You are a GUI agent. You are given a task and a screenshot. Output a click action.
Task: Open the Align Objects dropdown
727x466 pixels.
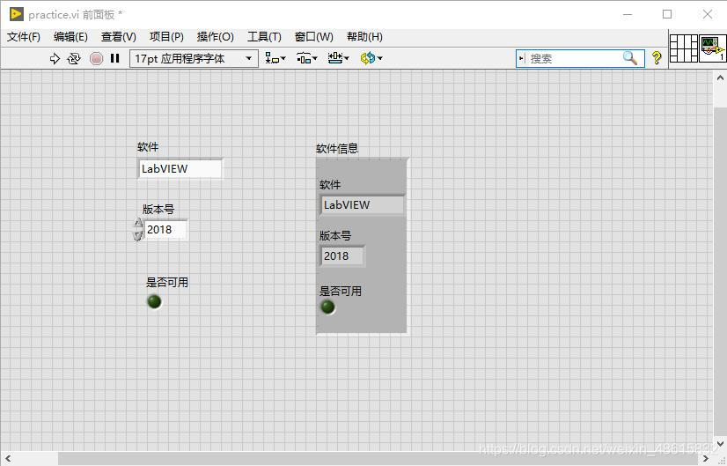(275, 58)
